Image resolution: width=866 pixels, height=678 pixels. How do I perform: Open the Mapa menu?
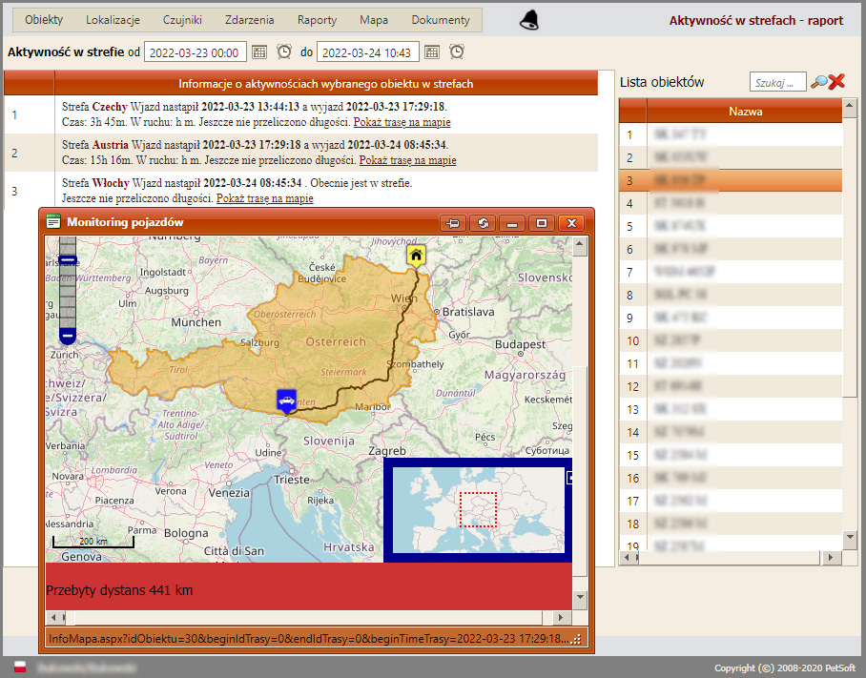[x=374, y=20]
